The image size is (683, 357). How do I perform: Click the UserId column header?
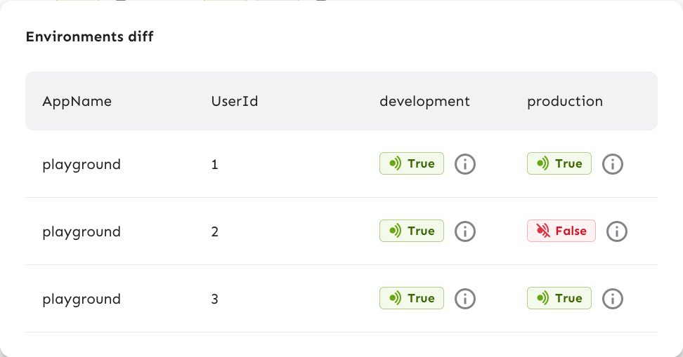coord(235,101)
